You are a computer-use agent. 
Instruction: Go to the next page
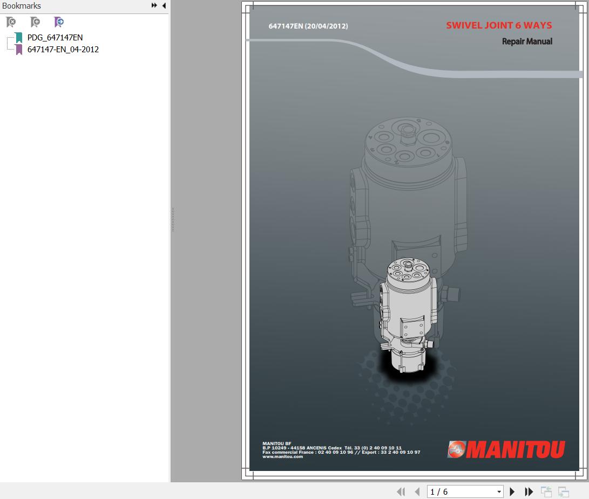(512, 491)
